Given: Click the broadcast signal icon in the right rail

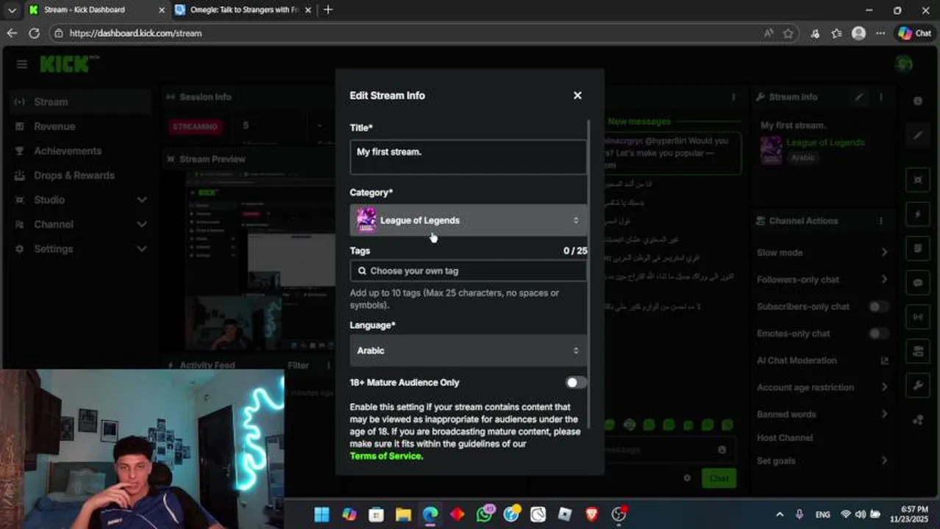Looking at the screenshot, I should (918, 317).
